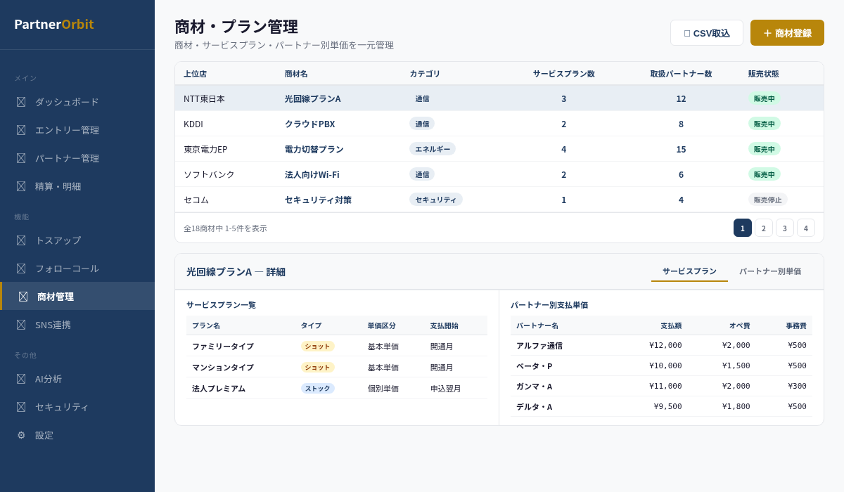844x492 pixels.
Task: Click the SNS連携 sidebar icon
Action: [21, 325]
